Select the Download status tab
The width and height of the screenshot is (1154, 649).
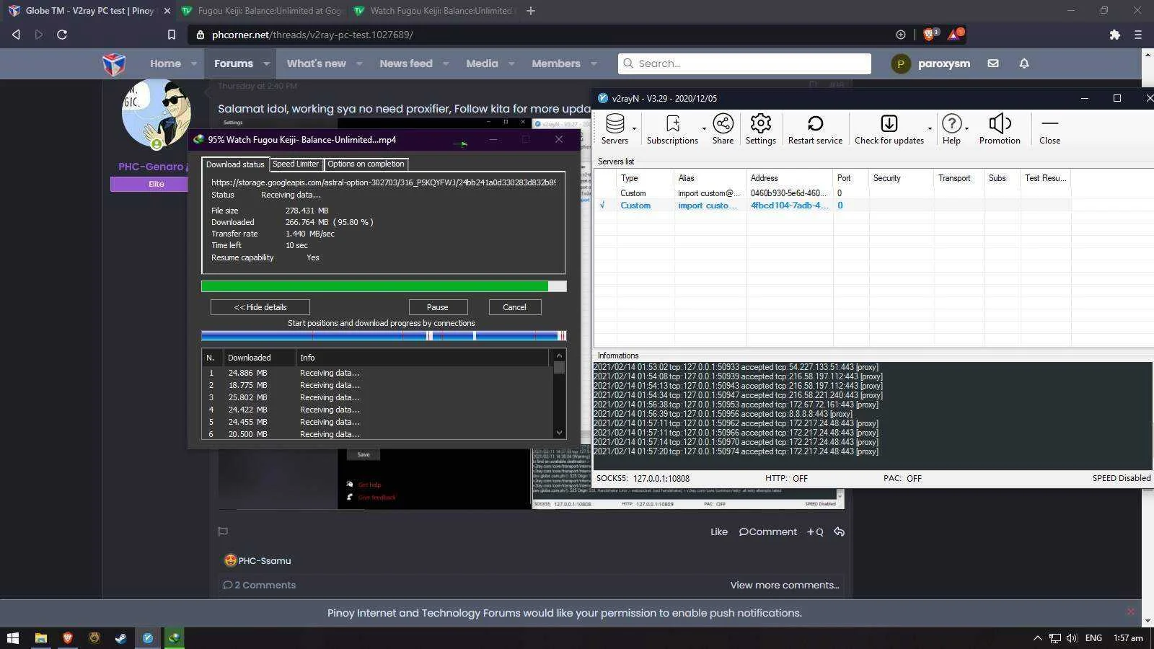coord(235,164)
